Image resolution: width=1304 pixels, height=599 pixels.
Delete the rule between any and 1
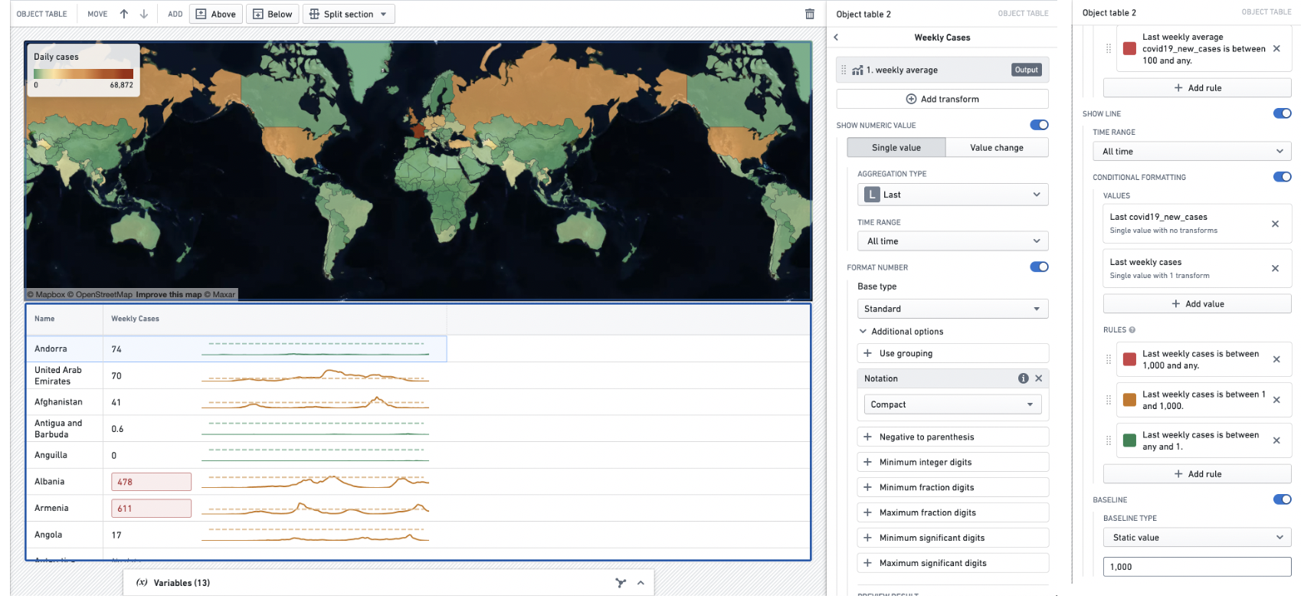[1276, 440]
